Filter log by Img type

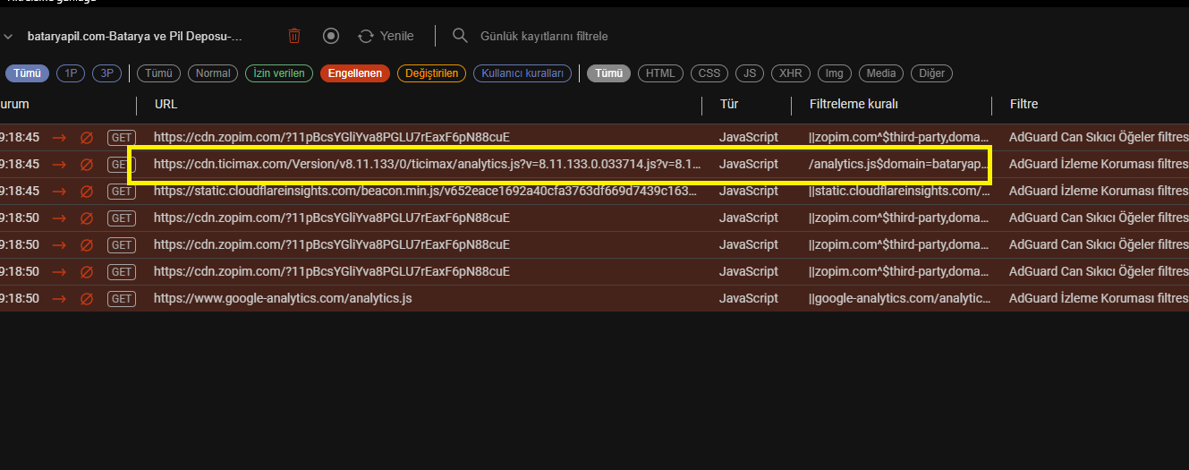pos(834,73)
